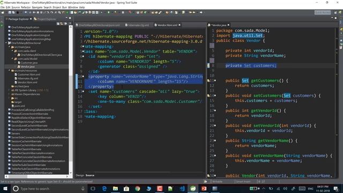Fold the id element at line 6
343x193 pixels.
point(84,56)
